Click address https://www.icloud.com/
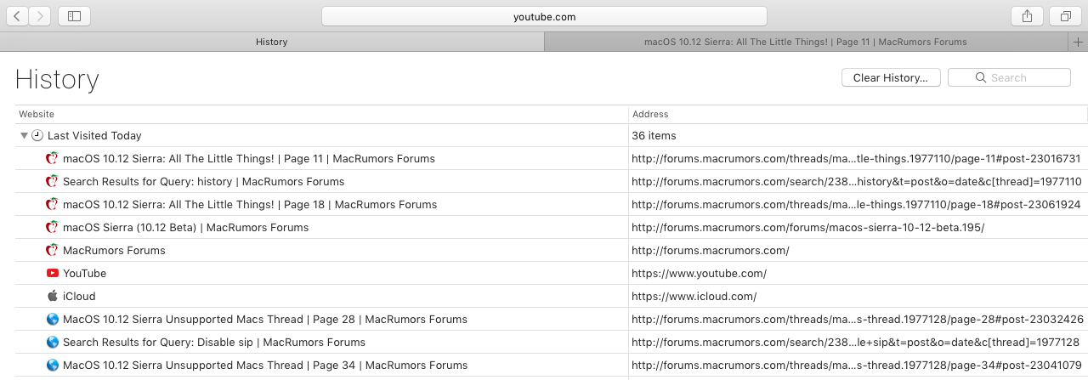This screenshot has width=1088, height=380. [x=694, y=296]
